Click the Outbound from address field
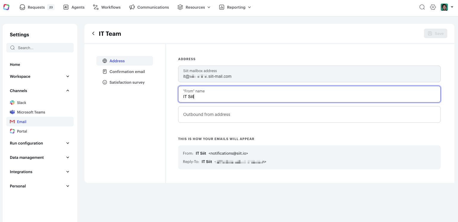This screenshot has height=222, width=458. click(x=309, y=114)
